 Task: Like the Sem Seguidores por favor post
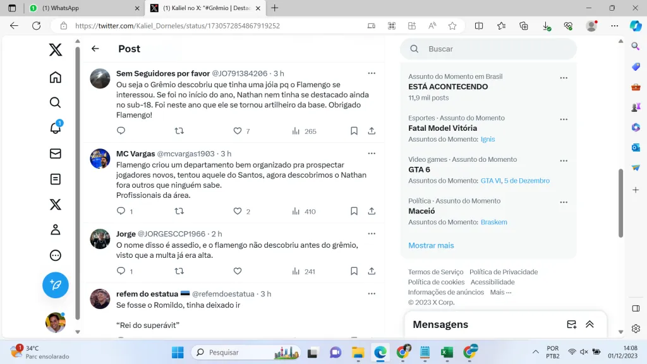[238, 131]
